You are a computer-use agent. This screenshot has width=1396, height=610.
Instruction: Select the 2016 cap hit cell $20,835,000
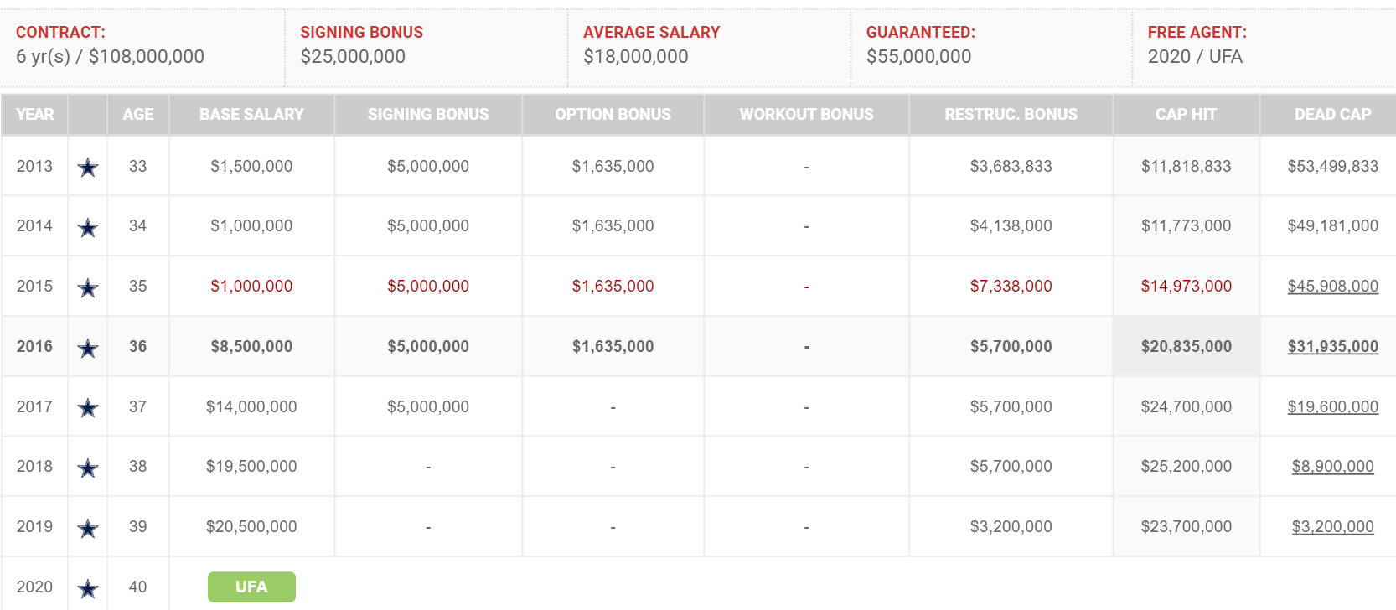coord(1186,347)
